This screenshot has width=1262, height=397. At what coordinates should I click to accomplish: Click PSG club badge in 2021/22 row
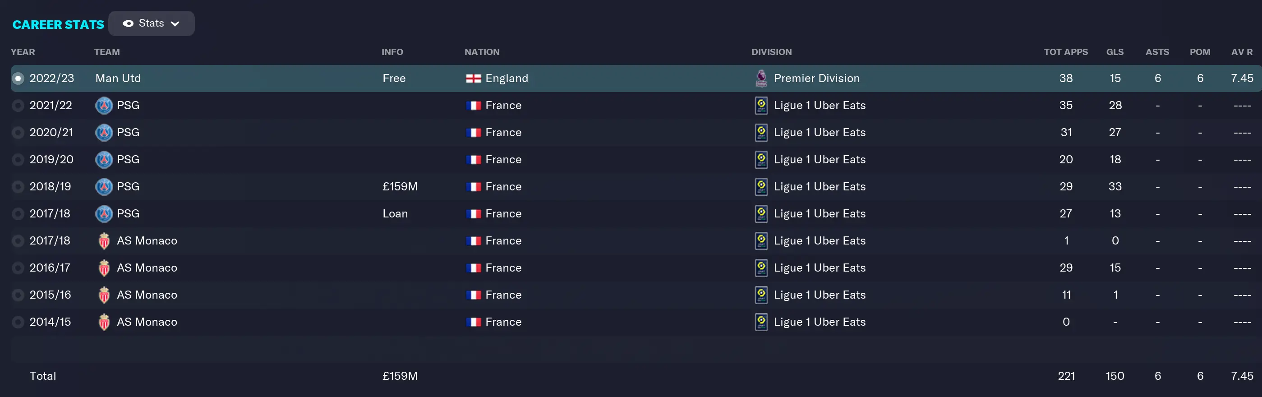pyautogui.click(x=104, y=106)
